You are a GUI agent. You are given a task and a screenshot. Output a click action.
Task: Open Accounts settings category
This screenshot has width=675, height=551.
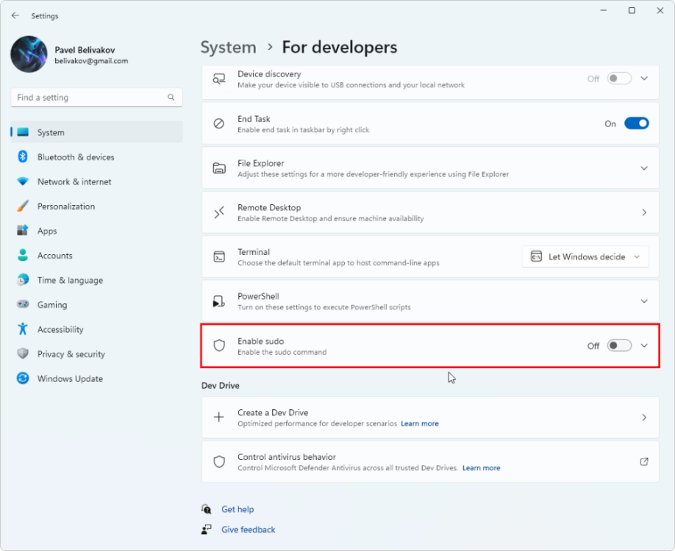(x=97, y=256)
